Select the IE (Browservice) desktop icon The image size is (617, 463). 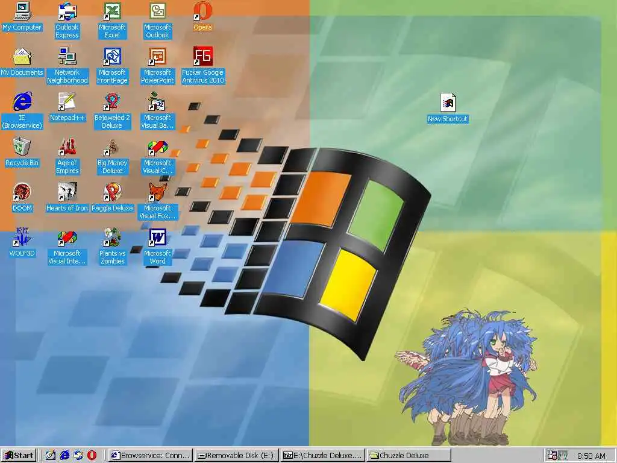point(22,101)
